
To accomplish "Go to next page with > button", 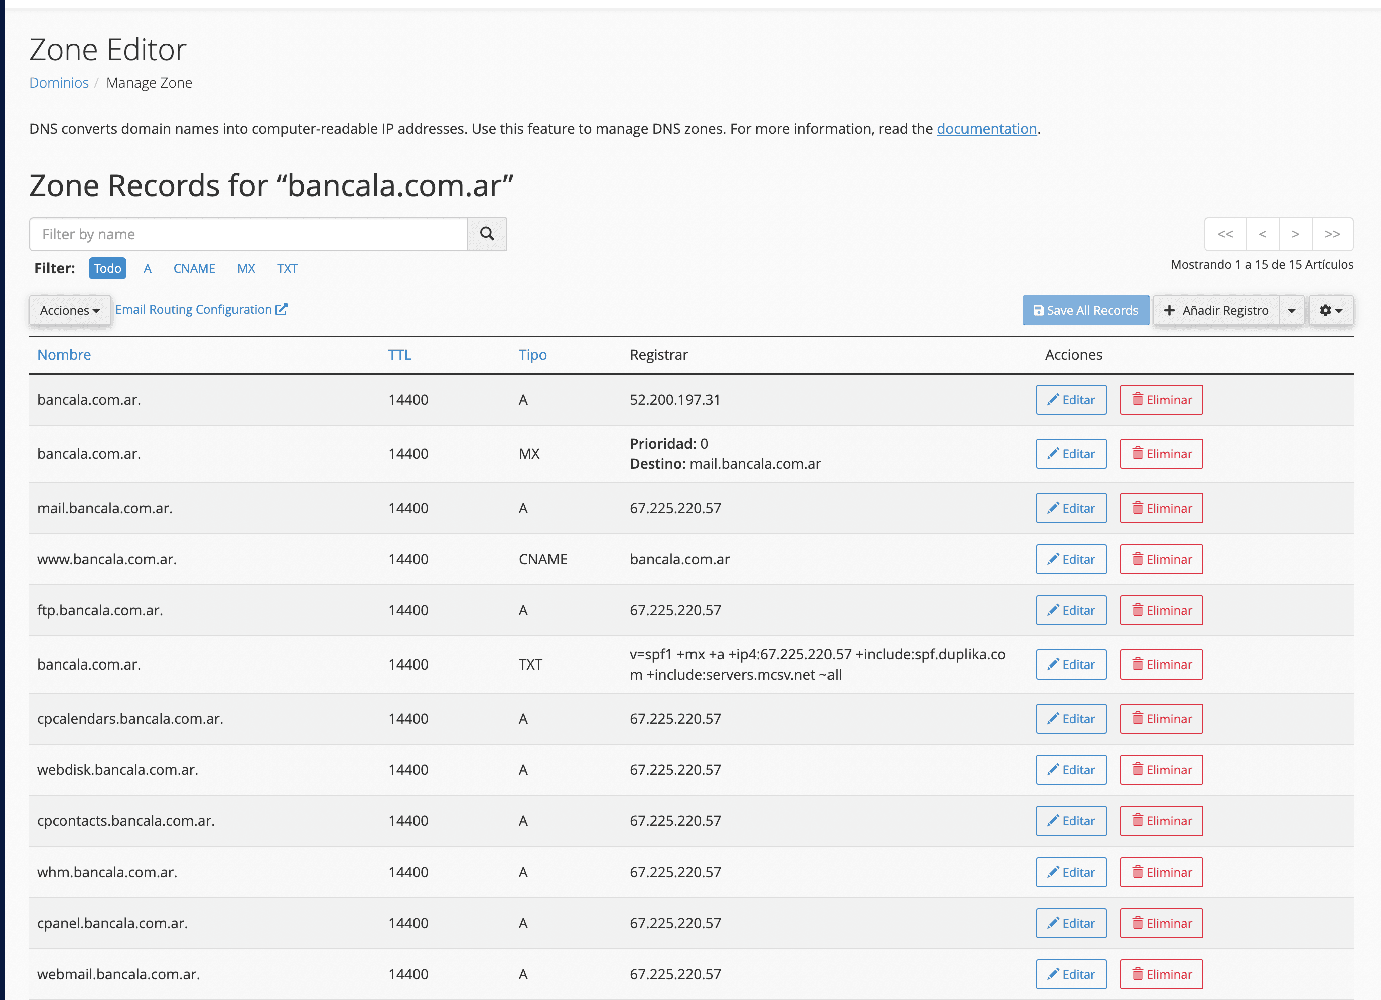I will (1295, 234).
